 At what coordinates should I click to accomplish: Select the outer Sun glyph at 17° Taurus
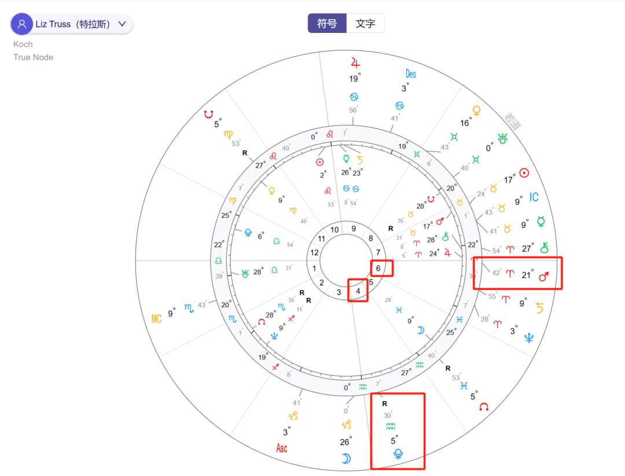pyautogui.click(x=524, y=173)
